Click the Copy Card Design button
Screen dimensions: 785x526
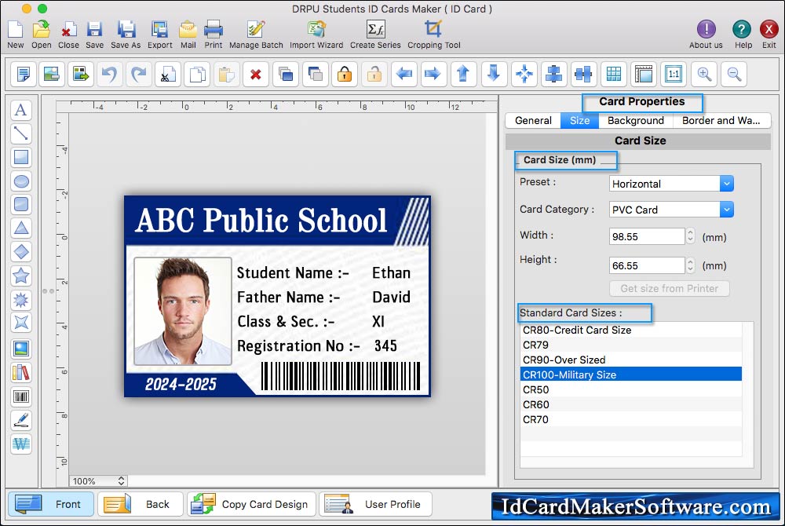[251, 504]
